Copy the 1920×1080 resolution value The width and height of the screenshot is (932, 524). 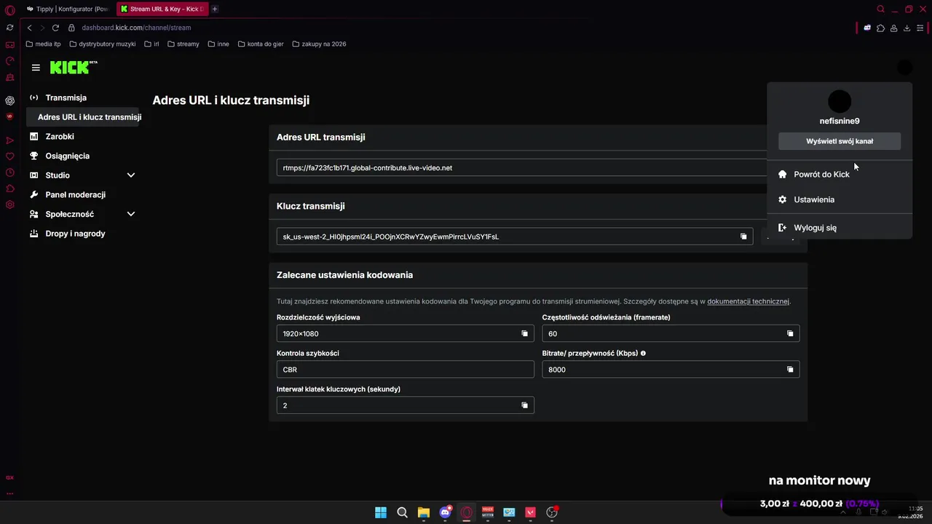coord(524,333)
